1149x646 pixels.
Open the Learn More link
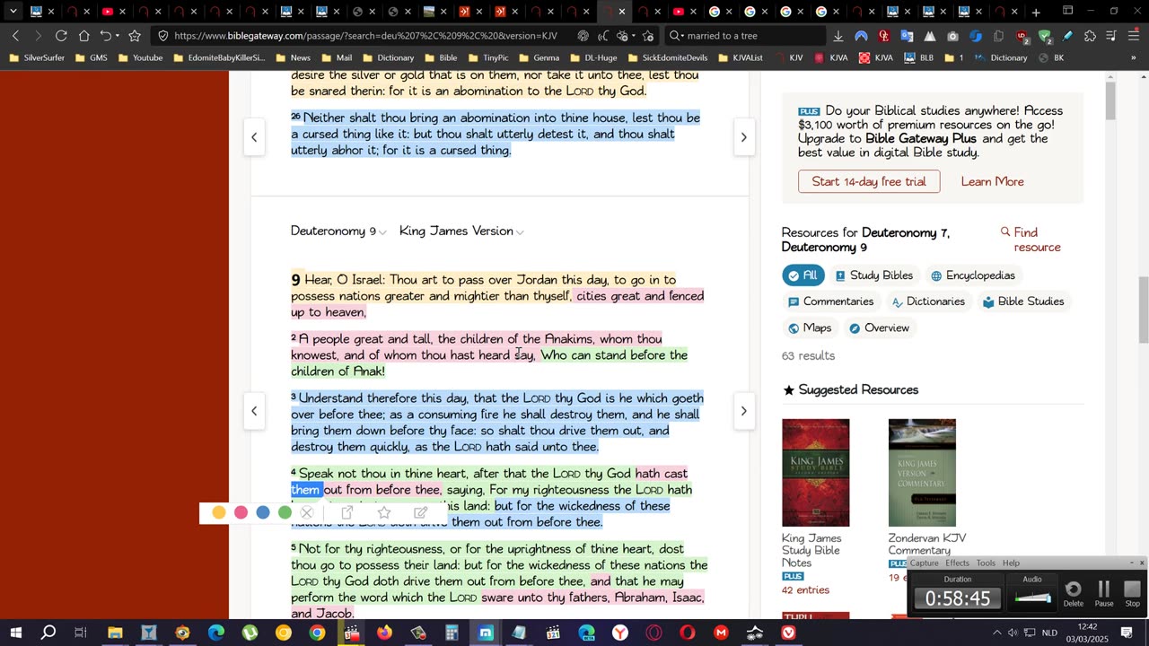(x=992, y=181)
